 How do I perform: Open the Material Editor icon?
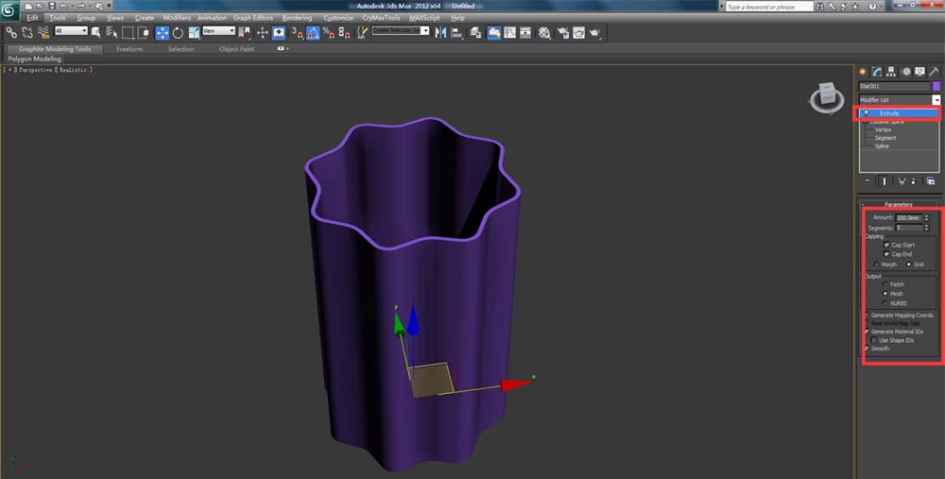tap(545, 32)
